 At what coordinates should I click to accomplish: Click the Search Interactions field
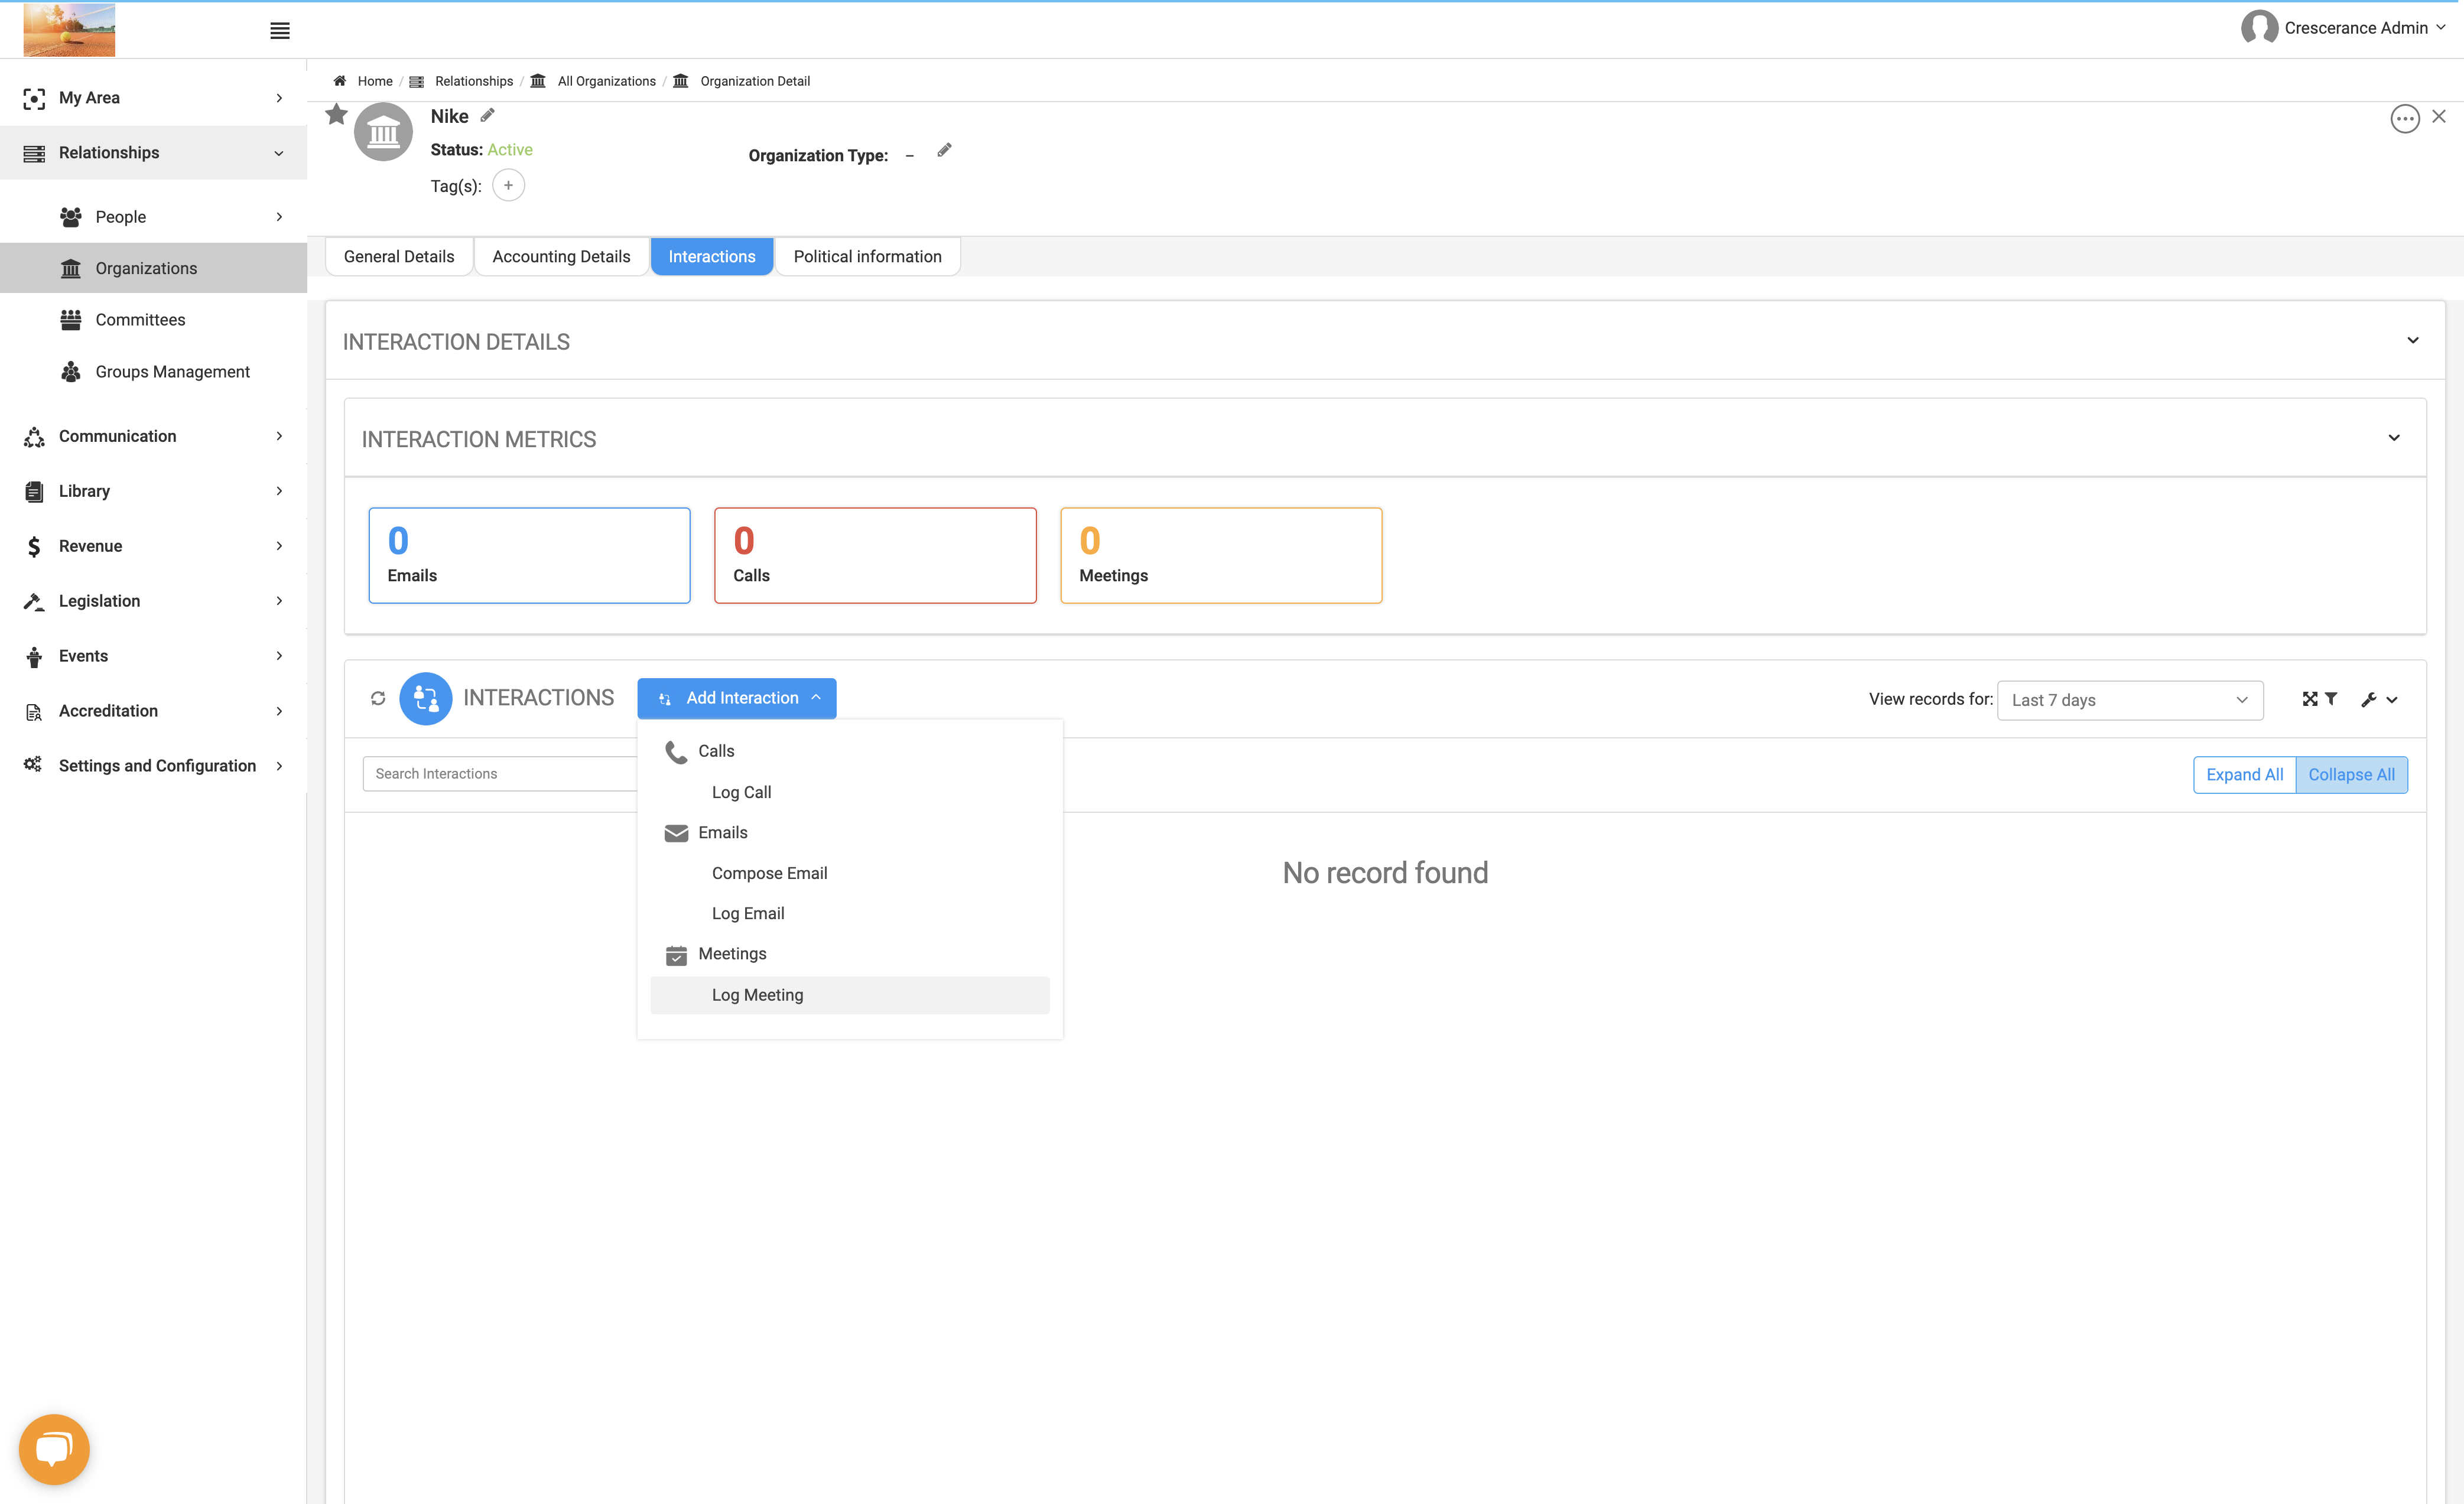click(500, 774)
